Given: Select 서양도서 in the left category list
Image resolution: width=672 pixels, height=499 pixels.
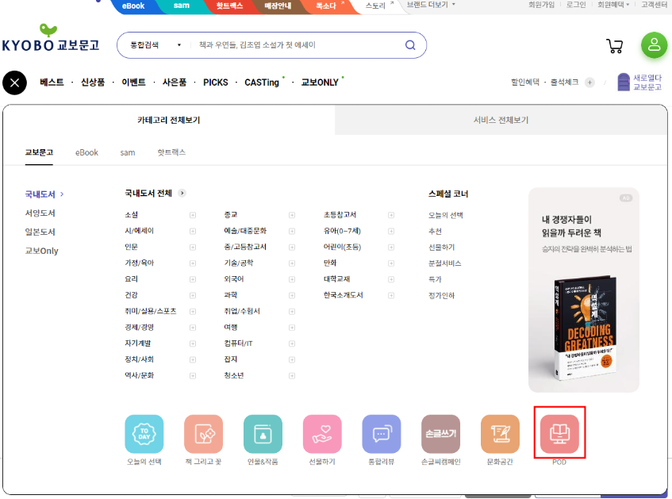Looking at the screenshot, I should click(40, 213).
